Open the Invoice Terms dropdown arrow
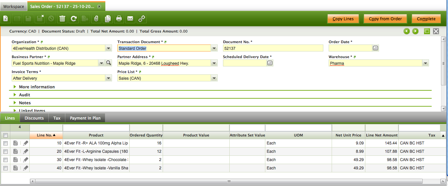 [108, 78]
